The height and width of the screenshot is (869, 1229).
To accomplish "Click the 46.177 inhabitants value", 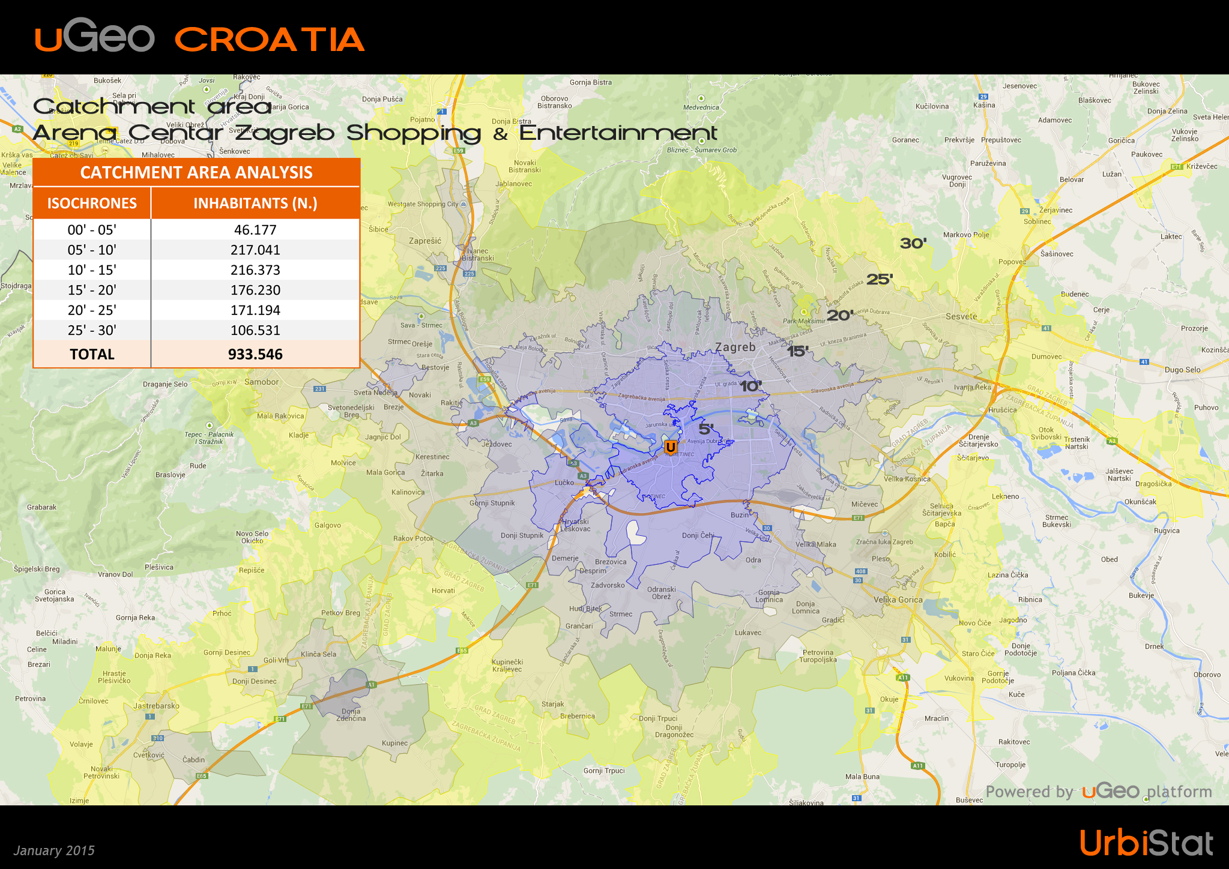I will tap(255, 230).
